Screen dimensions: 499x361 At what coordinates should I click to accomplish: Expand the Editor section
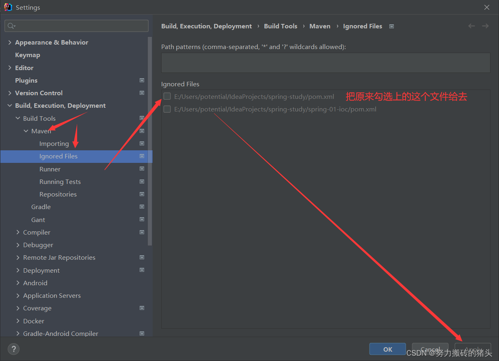[10, 68]
